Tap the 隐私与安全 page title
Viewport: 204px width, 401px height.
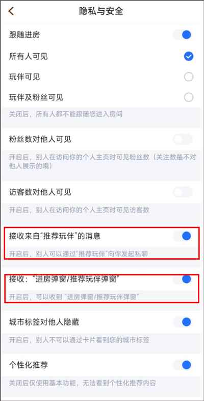pyautogui.click(x=101, y=11)
